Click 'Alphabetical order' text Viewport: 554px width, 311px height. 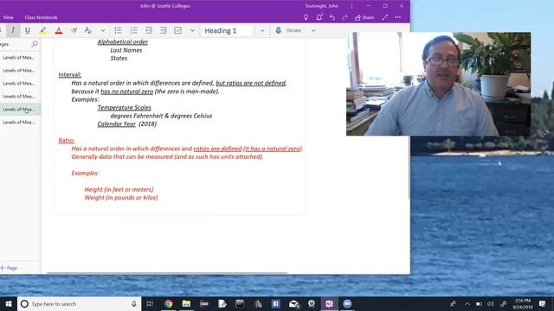123,42
